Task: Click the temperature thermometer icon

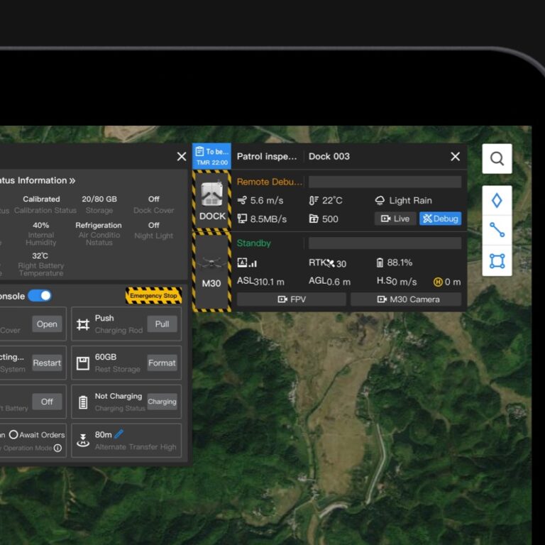Action: pos(314,201)
